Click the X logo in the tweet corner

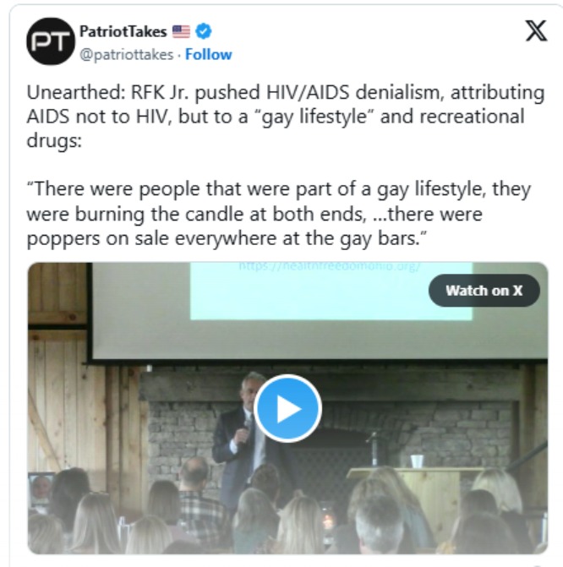point(536,30)
